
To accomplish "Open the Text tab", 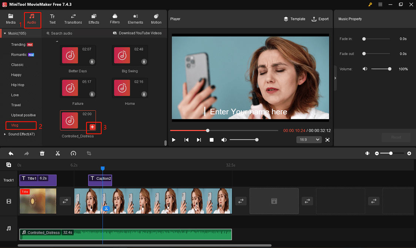I will point(52,19).
